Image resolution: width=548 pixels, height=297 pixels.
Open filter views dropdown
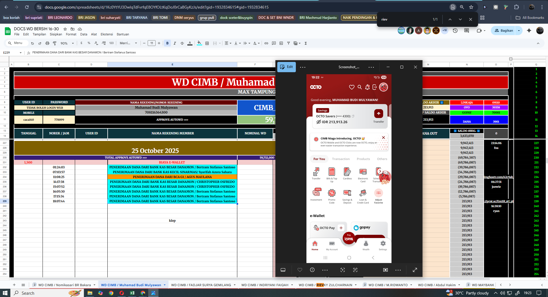coord(297,43)
